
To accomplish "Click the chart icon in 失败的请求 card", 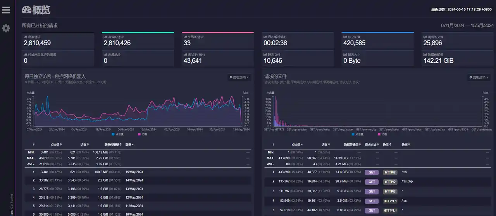I will (x=185, y=37).
